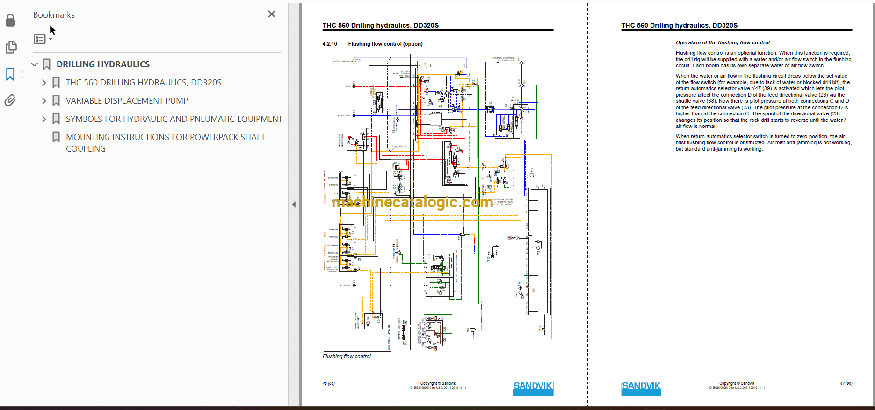875x410 pixels.
Task: Expand THC 560 DRILLING HYDRAULICS, DD320S bookmark
Action: pyautogui.click(x=44, y=83)
